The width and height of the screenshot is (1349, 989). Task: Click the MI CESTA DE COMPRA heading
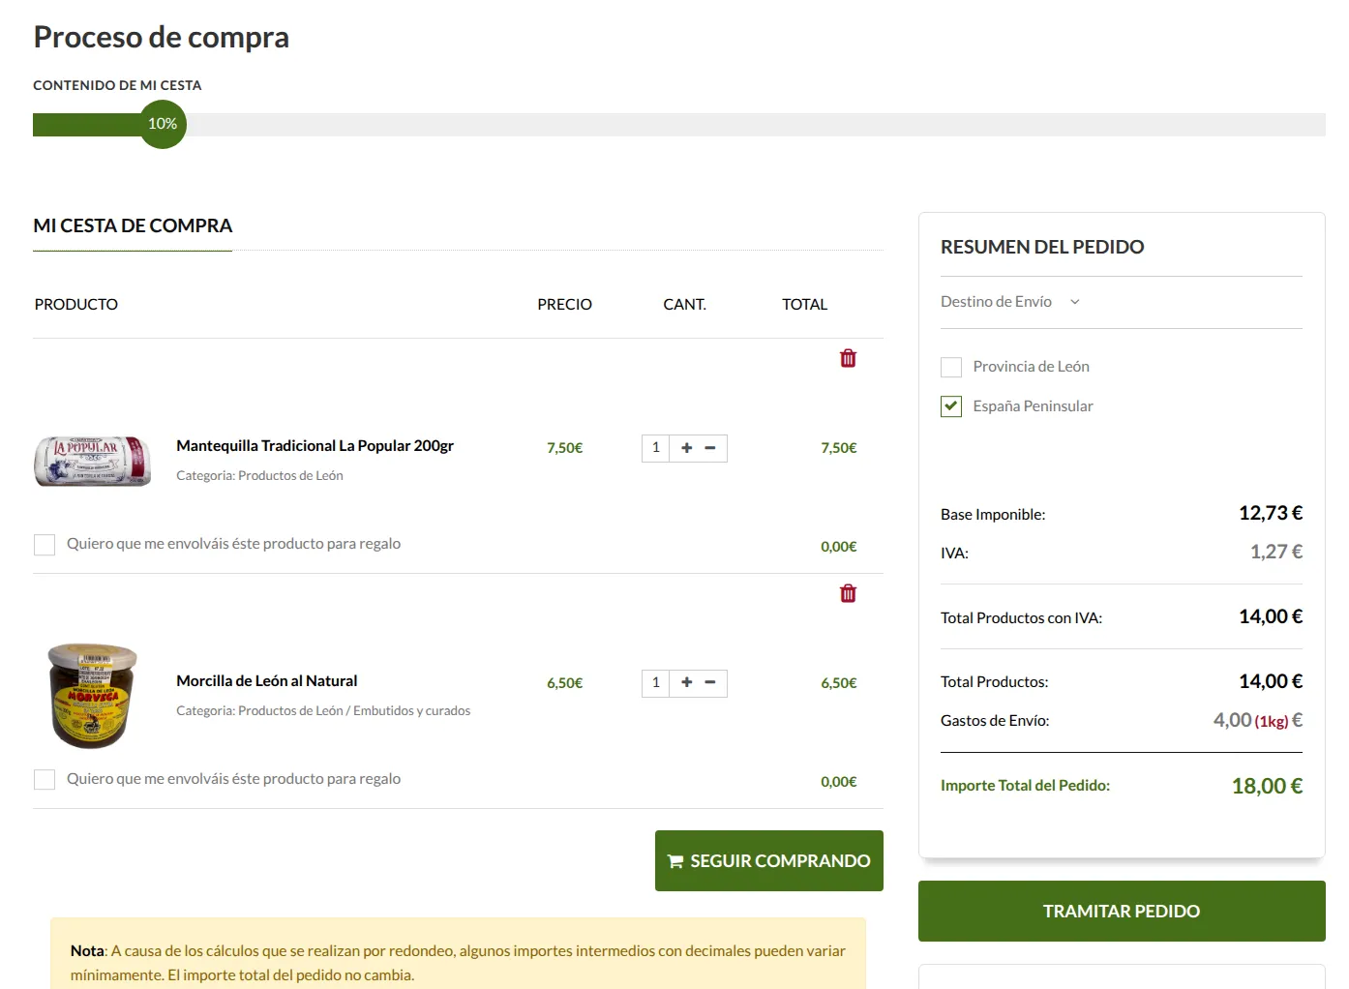(133, 225)
